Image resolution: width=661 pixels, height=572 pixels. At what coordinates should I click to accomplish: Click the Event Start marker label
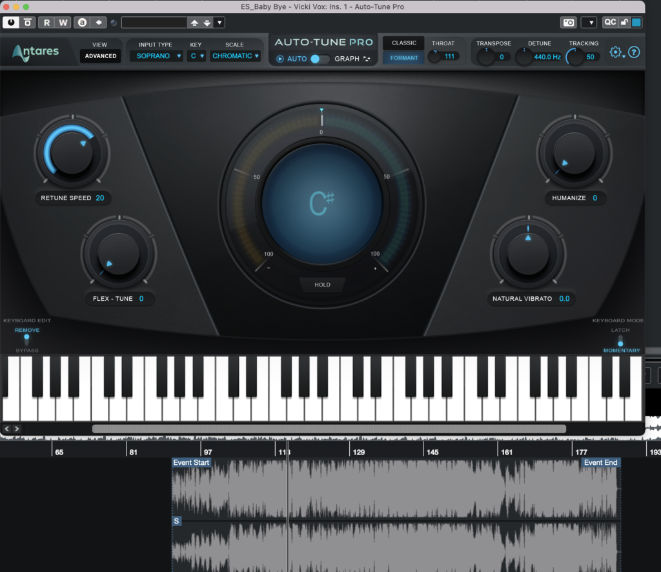(191, 462)
